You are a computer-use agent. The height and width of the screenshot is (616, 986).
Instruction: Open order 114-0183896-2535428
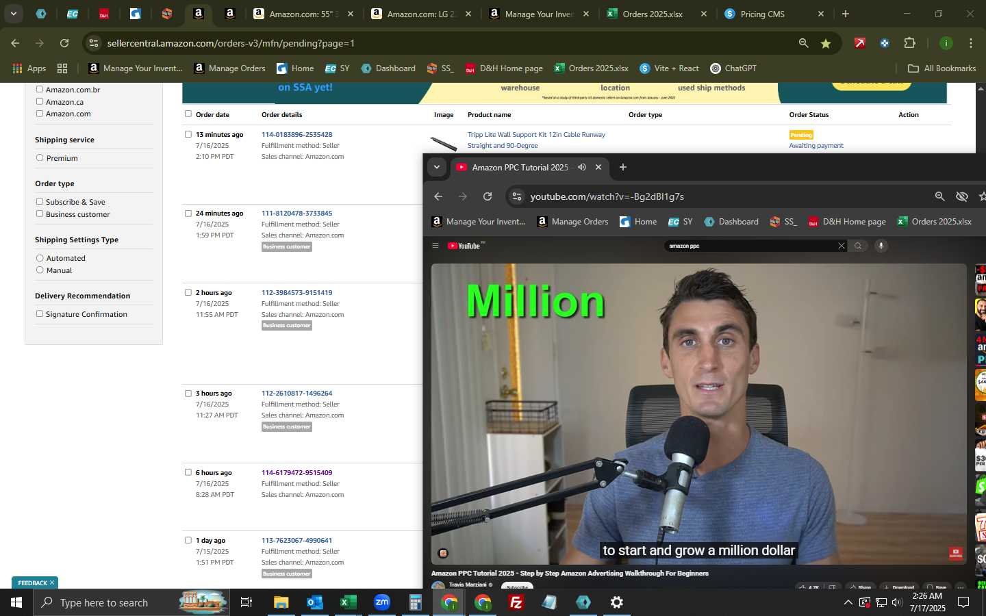(x=296, y=134)
